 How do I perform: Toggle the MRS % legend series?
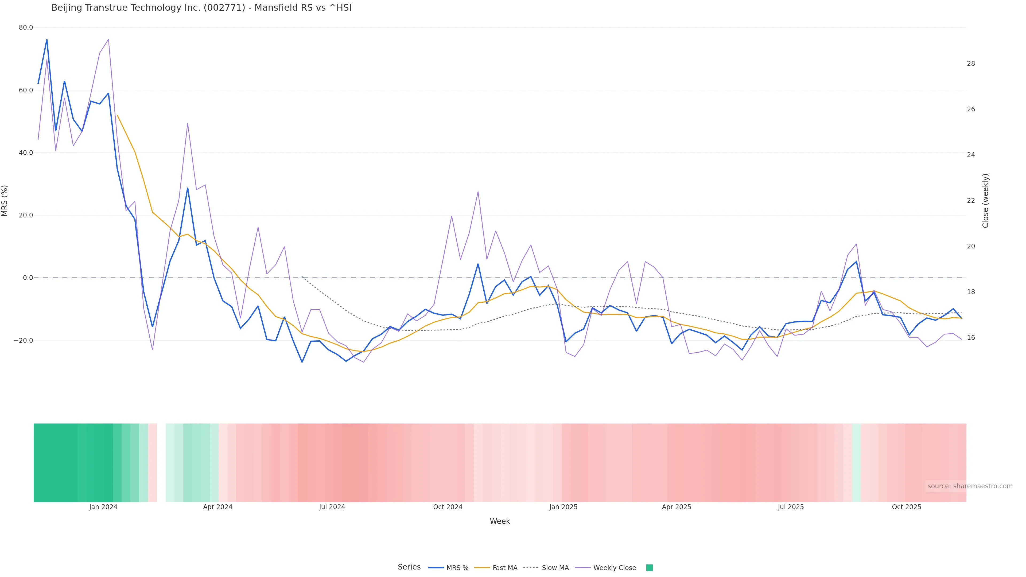tap(457, 568)
